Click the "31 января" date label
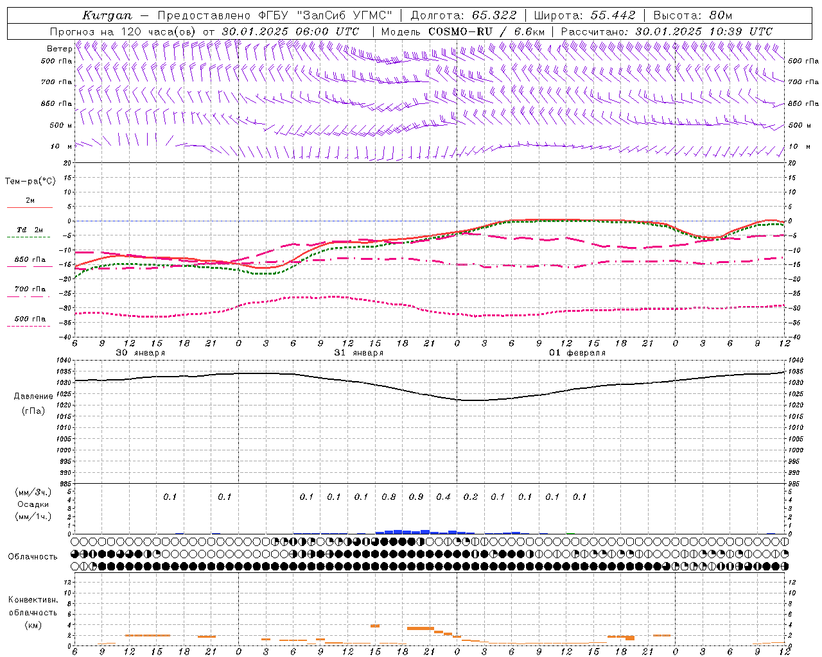The image size is (822, 657). click(358, 353)
